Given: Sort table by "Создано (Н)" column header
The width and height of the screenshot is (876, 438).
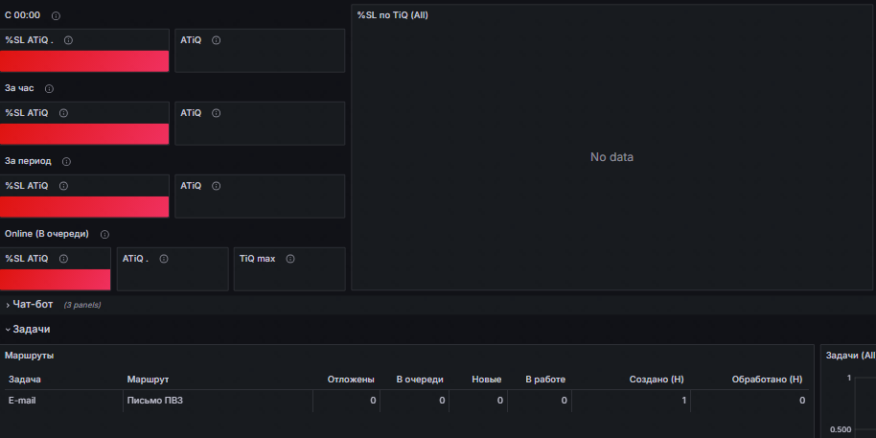Looking at the screenshot, I should click(x=656, y=380).
